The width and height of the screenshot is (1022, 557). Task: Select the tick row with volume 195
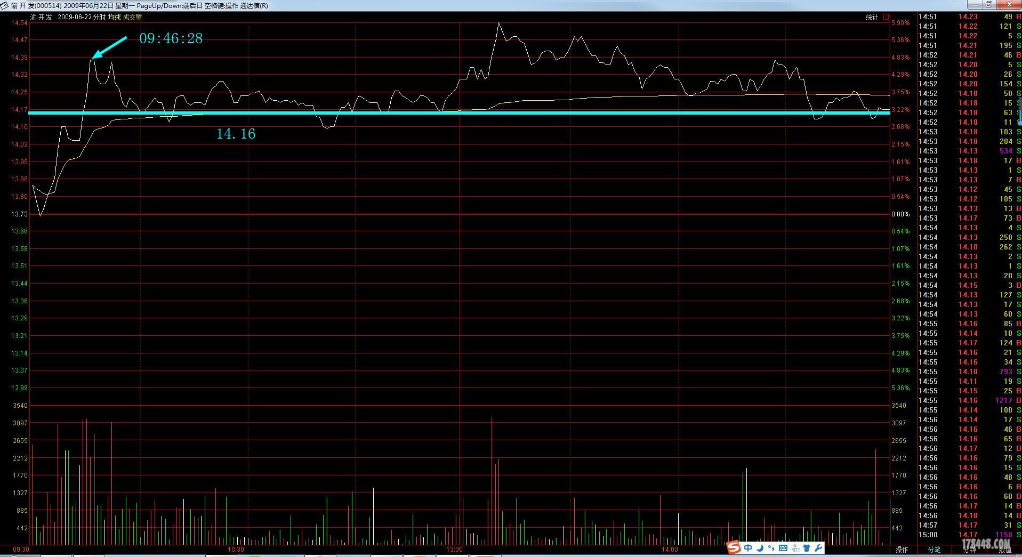[969, 45]
